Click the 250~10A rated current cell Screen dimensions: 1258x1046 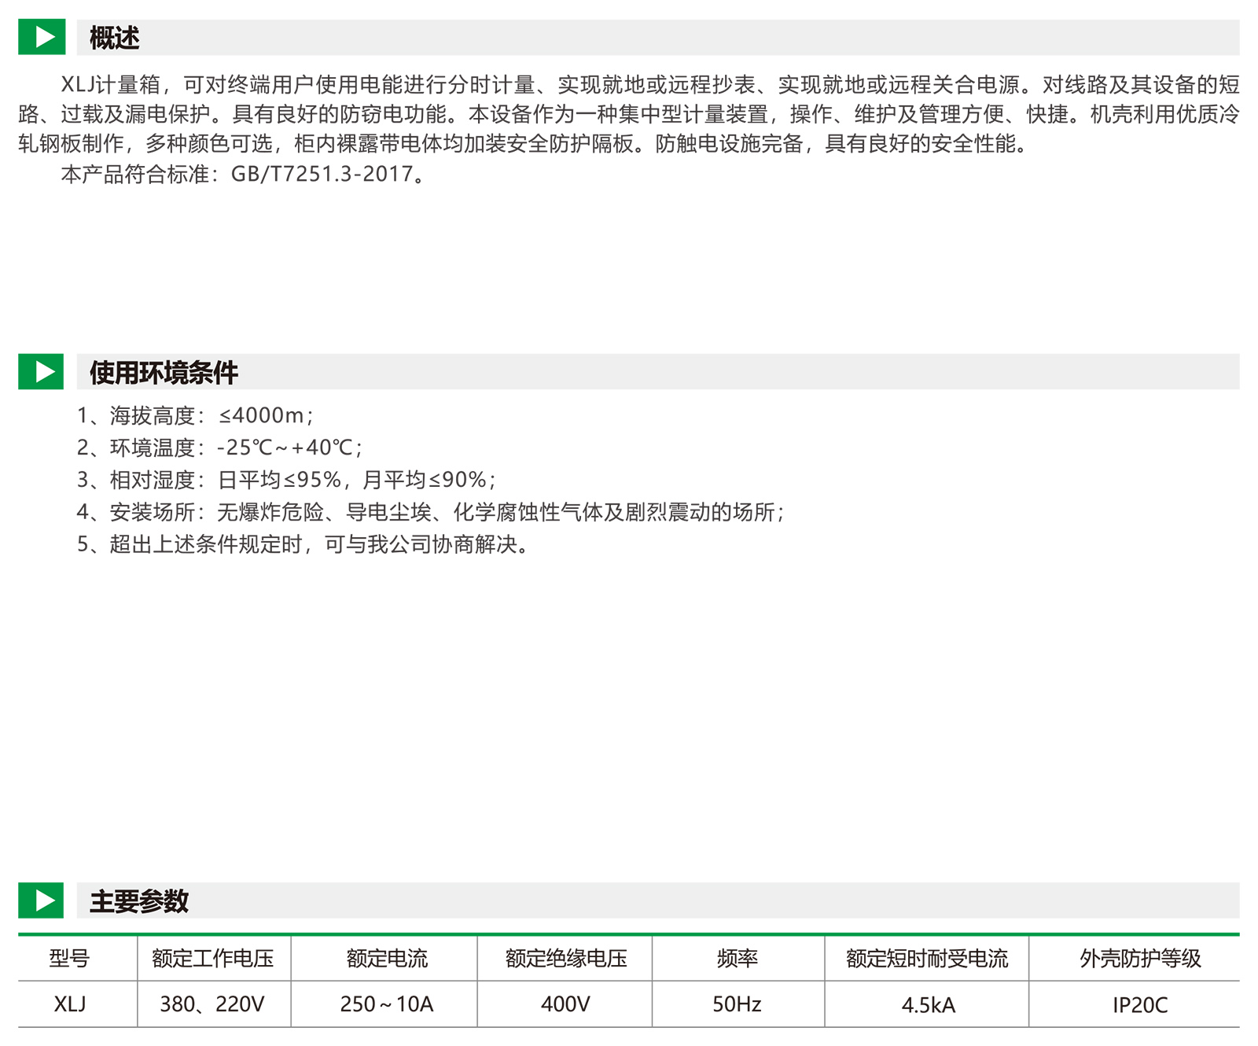[x=386, y=1004]
